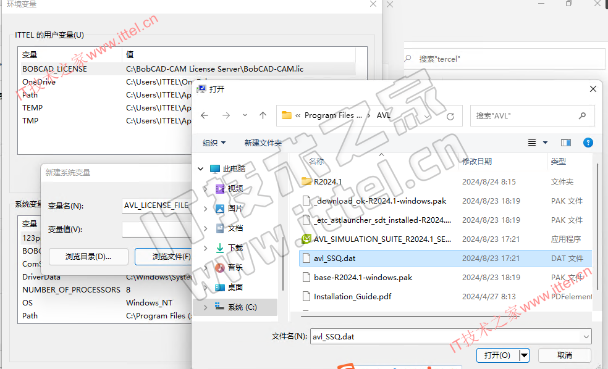
Task: Select OS system variable row
Action: pyautogui.click(x=107, y=303)
